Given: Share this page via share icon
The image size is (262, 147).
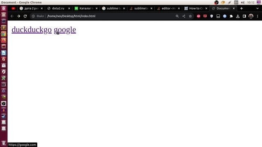Looking at the screenshot, I should 184,16.
